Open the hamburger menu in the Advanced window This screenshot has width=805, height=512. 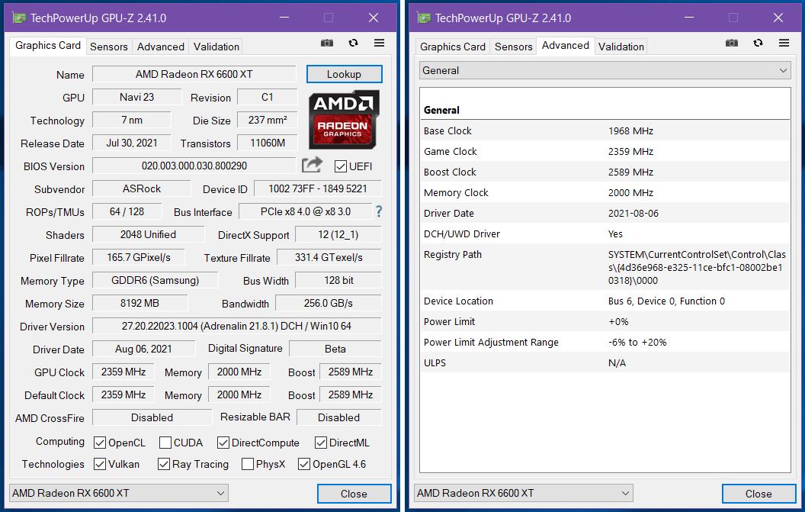784,43
